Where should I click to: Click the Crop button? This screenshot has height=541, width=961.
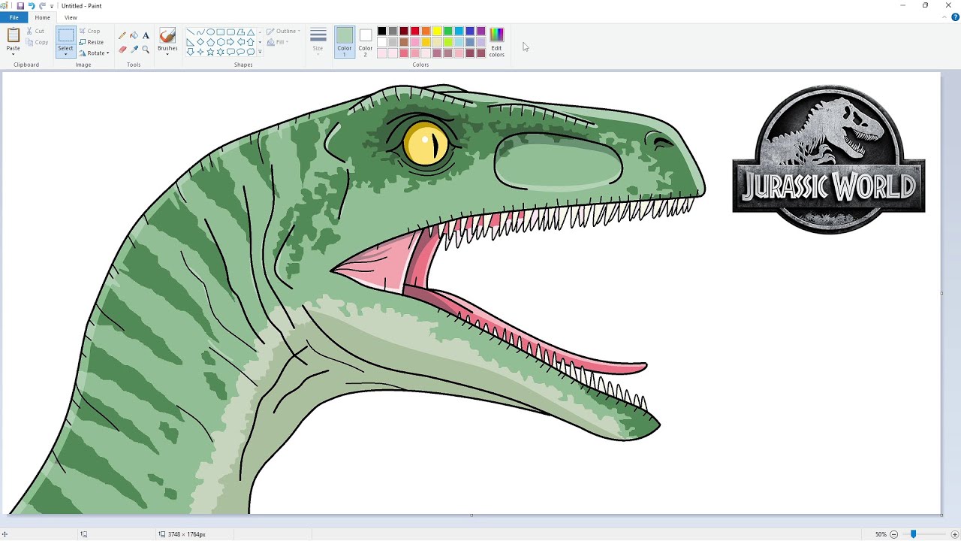89,31
